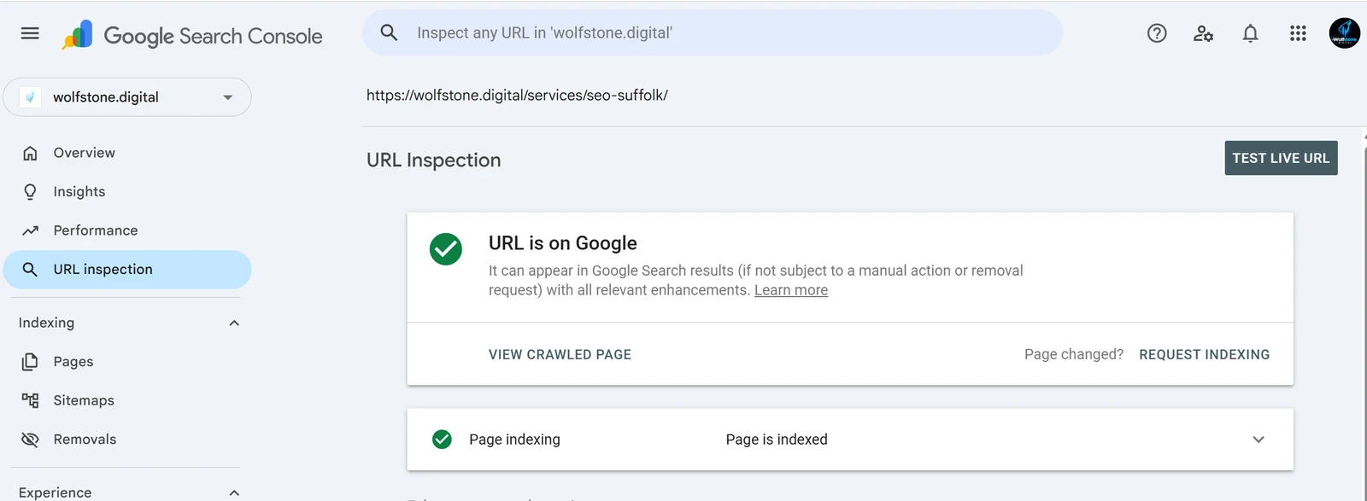
Task: Click the Insights lightbulb icon
Action: tap(30, 192)
